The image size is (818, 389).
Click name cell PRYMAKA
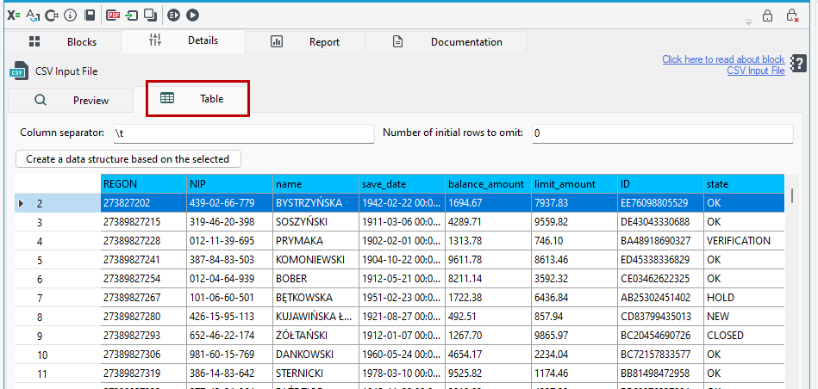[x=316, y=241]
